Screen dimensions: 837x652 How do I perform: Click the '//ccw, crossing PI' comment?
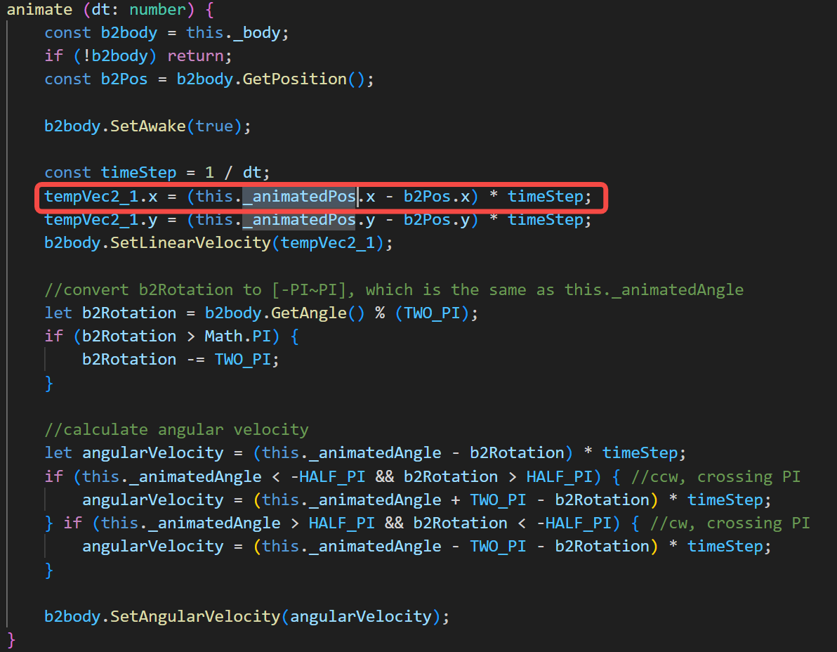point(716,476)
